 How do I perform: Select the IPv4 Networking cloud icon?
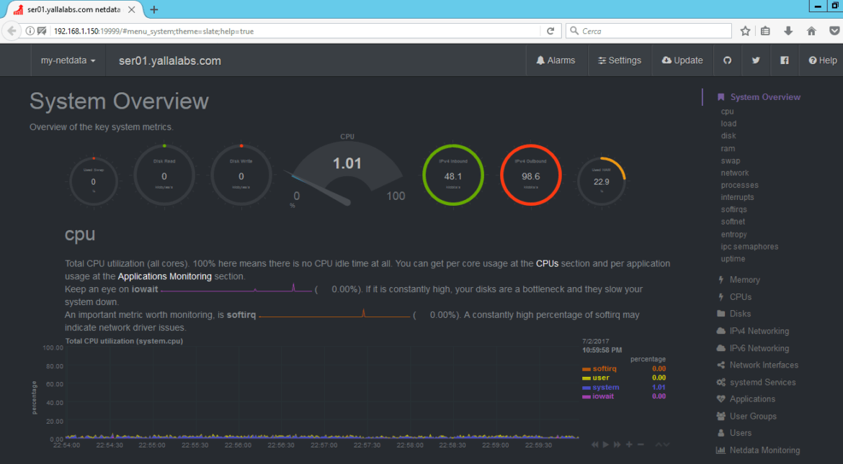point(721,331)
